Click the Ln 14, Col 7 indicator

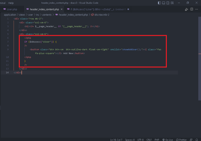[117, 139]
